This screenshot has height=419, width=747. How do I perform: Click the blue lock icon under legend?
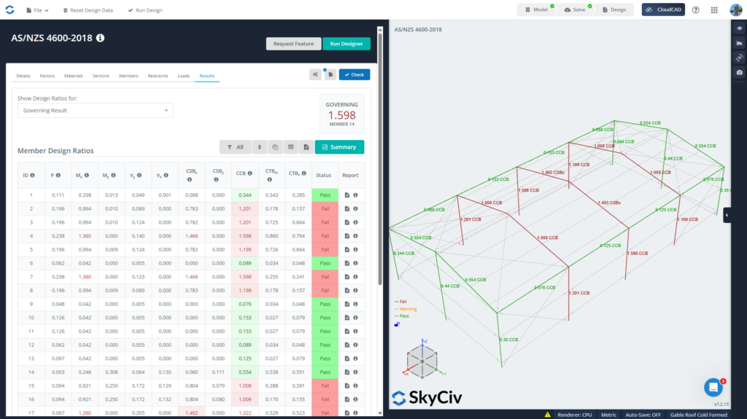pyautogui.click(x=397, y=324)
